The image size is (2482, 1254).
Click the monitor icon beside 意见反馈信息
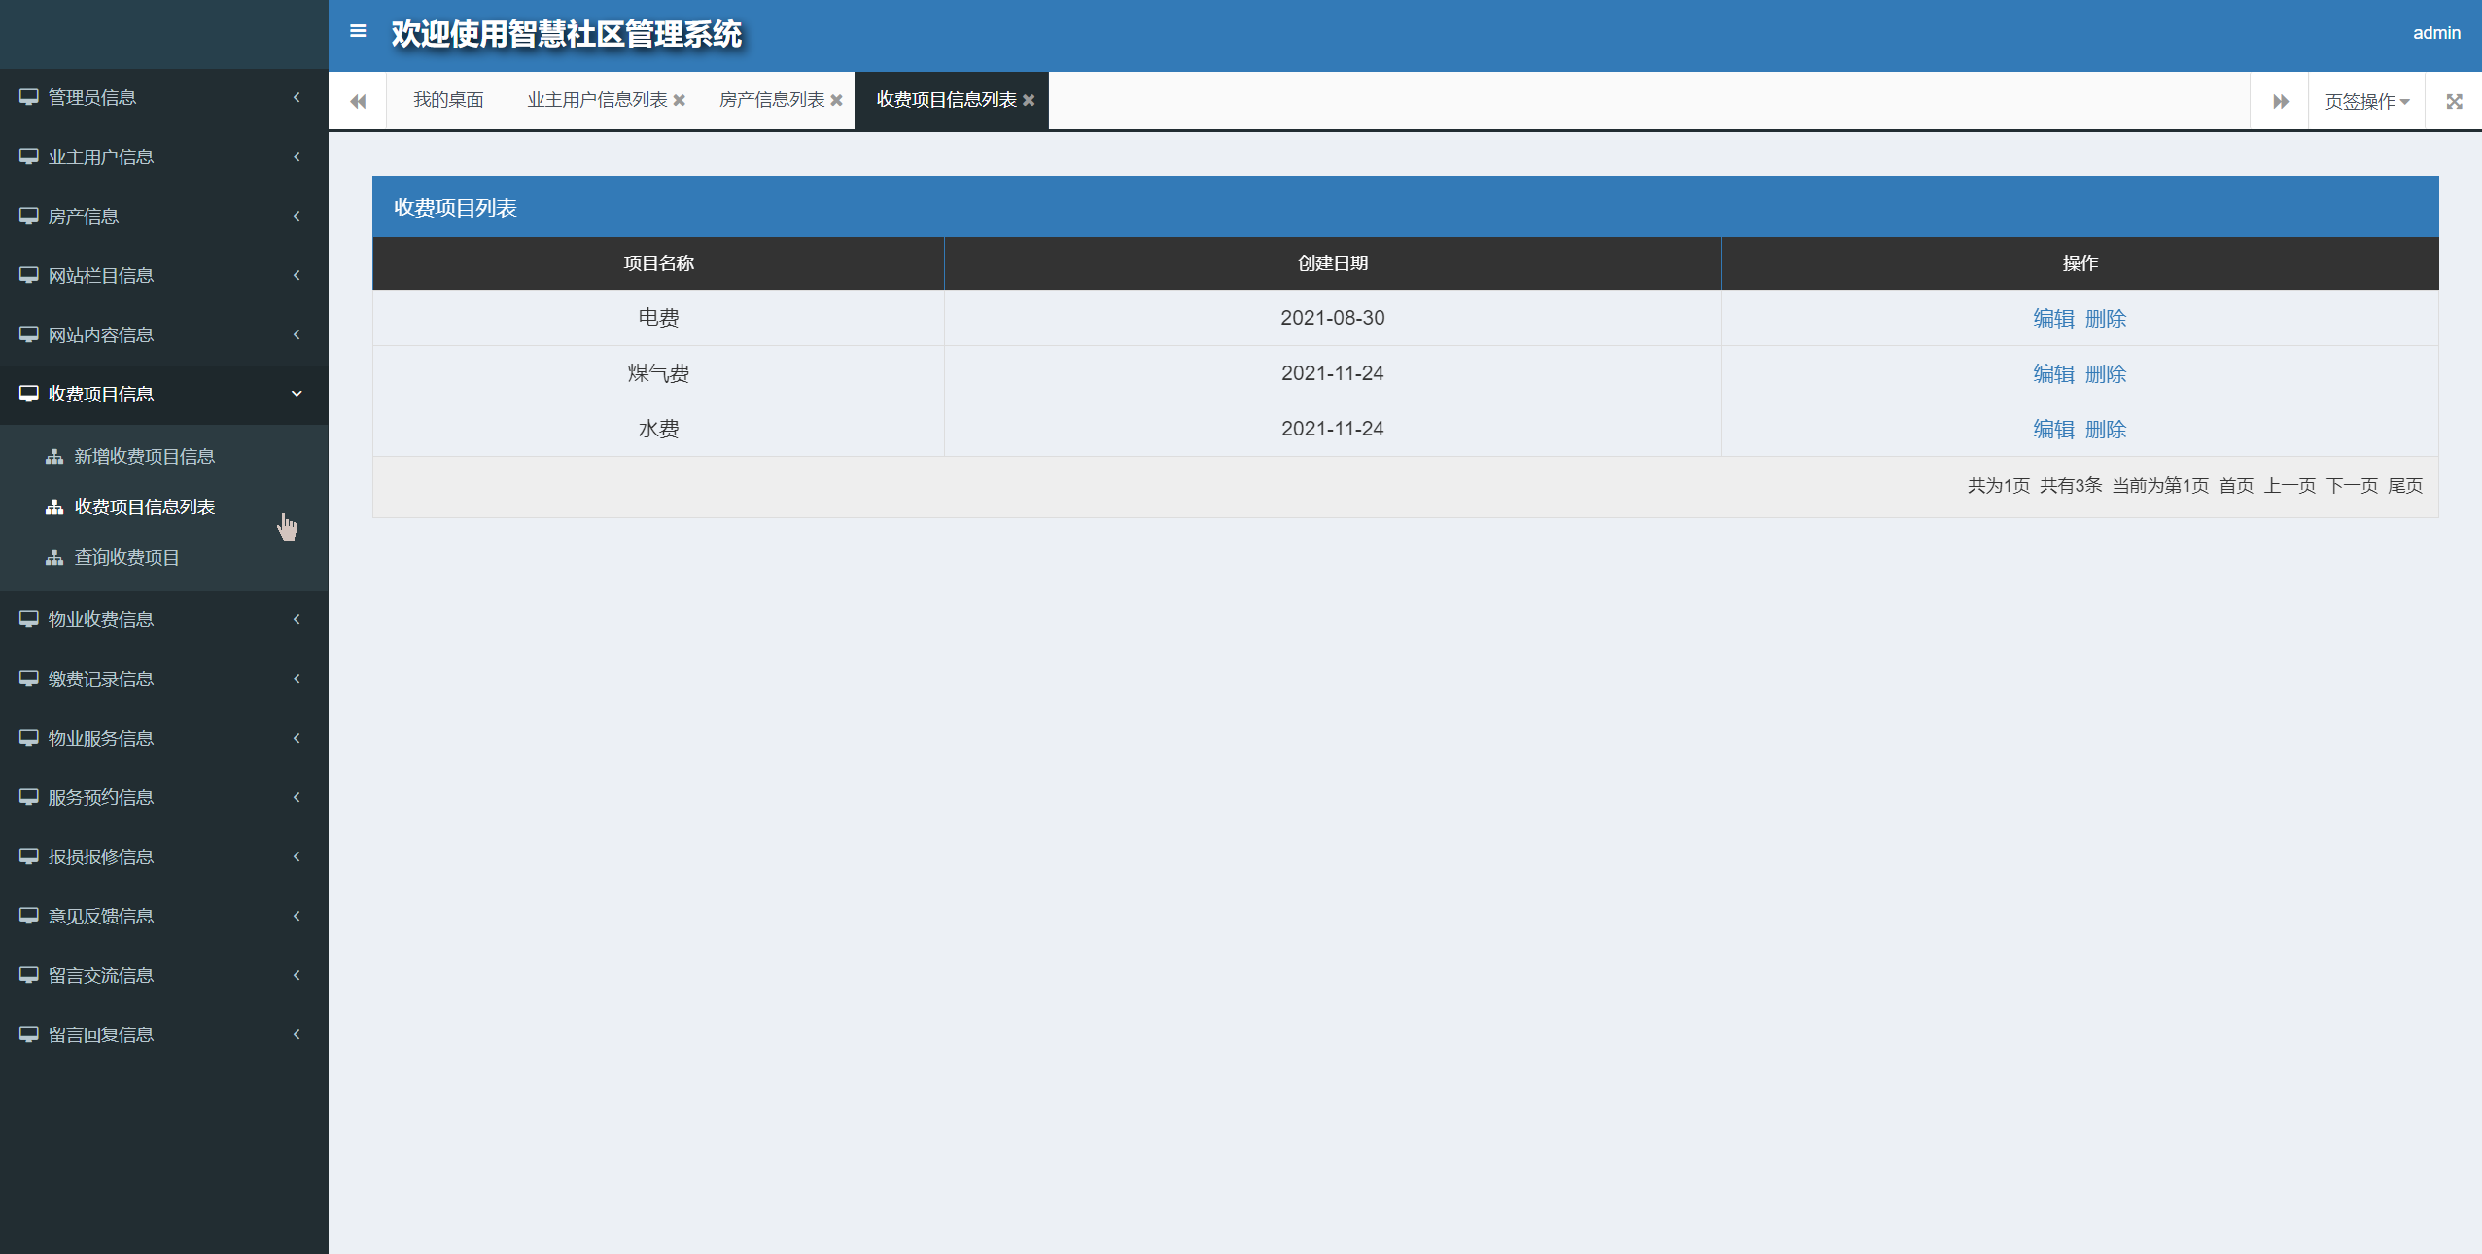pos(29,916)
